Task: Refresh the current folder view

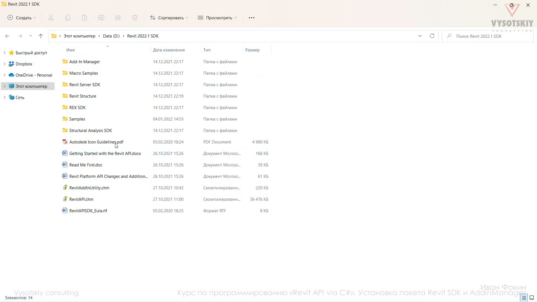Action: [432, 36]
